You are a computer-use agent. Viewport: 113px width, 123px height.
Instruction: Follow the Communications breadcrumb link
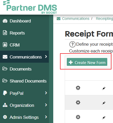click(x=76, y=19)
